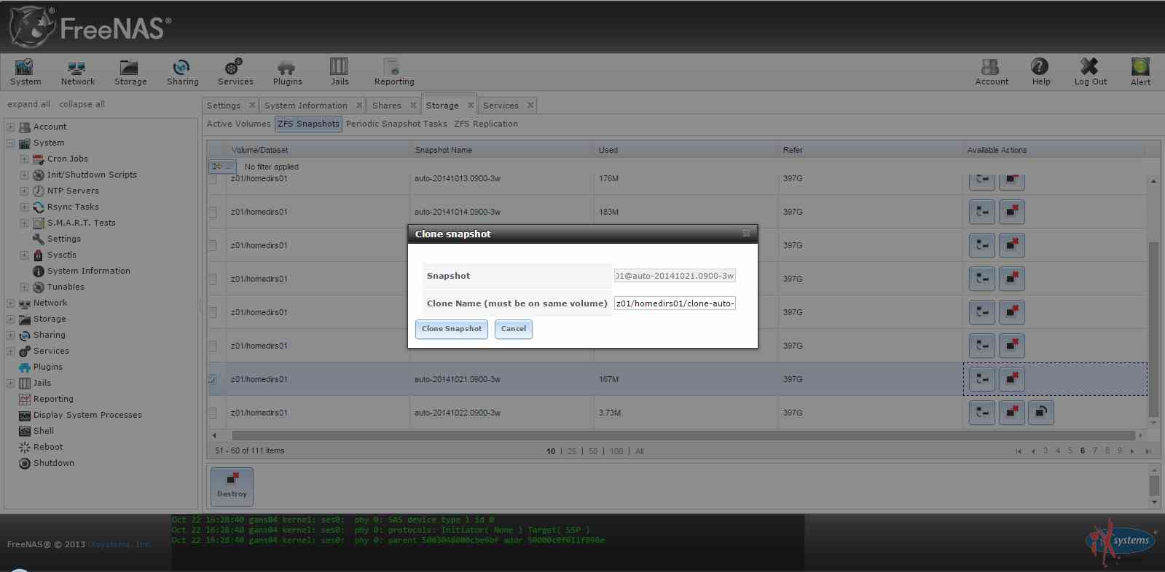
Task: Expand the Rsync Tasks tree node
Action: pyautogui.click(x=24, y=207)
